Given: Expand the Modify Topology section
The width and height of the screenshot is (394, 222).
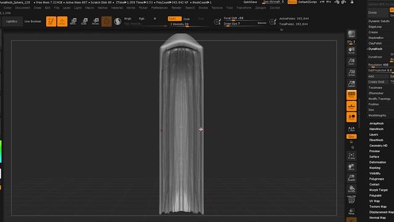Looking at the screenshot, I should pyautogui.click(x=379, y=99).
